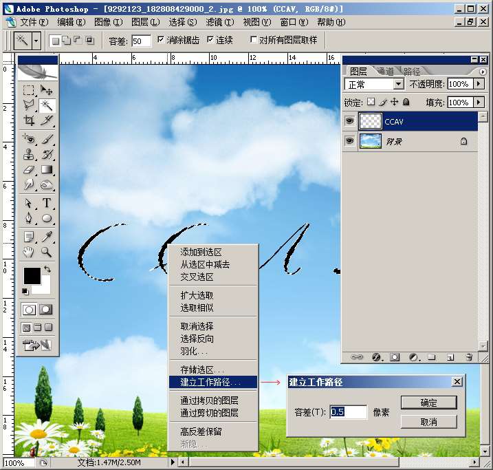The width and height of the screenshot is (493, 470).
Task: Jump to ImageReady button in toolbox
Action: point(37,345)
